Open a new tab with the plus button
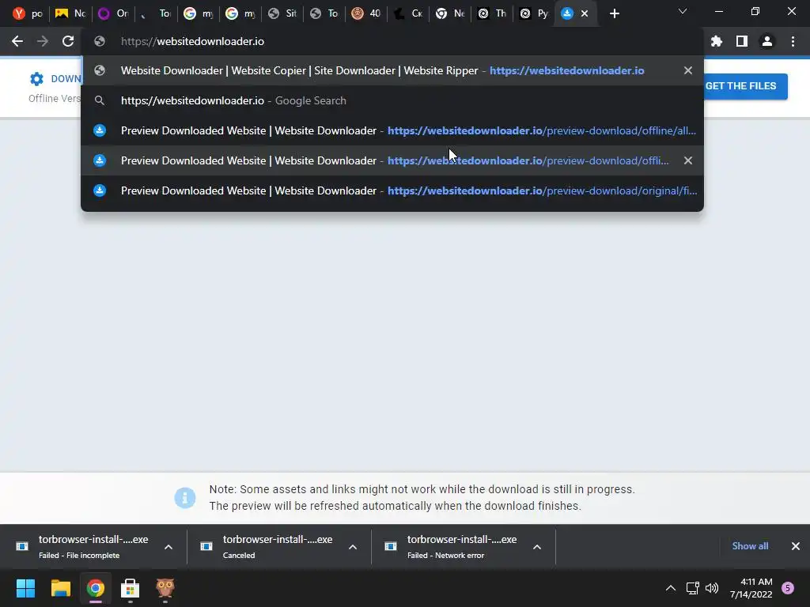This screenshot has width=810, height=607. [614, 14]
